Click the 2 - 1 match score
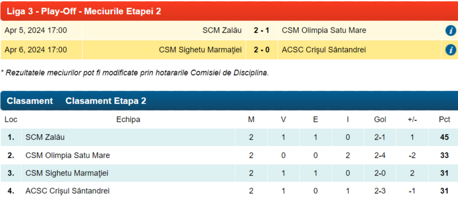Image resolution: width=458 pixels, height=200 pixels. (x=262, y=30)
